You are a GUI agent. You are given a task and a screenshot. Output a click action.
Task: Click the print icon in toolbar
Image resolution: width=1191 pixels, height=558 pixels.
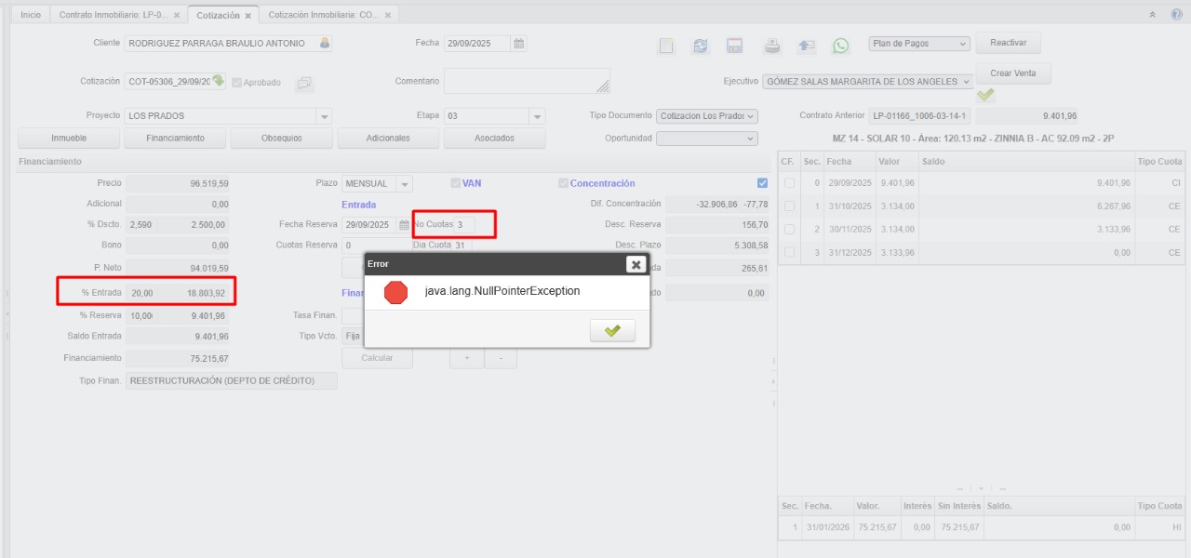(x=772, y=46)
